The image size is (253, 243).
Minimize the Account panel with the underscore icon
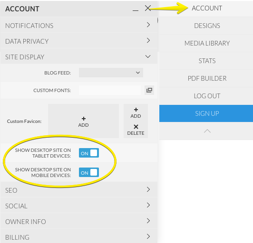coord(136,10)
